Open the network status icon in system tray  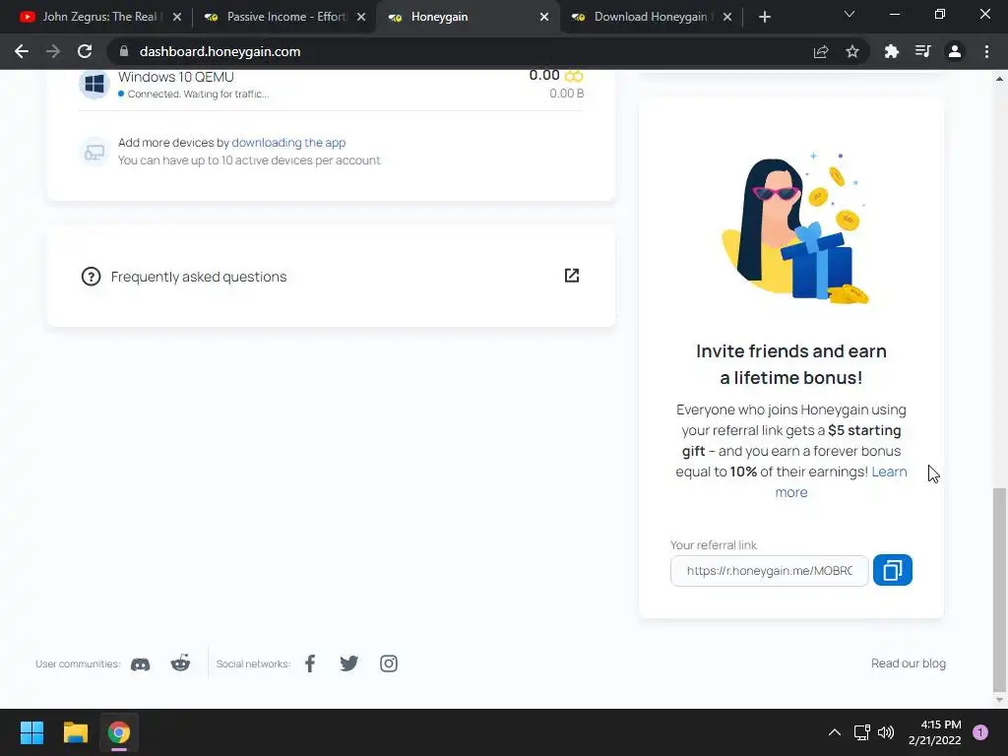[861, 732]
